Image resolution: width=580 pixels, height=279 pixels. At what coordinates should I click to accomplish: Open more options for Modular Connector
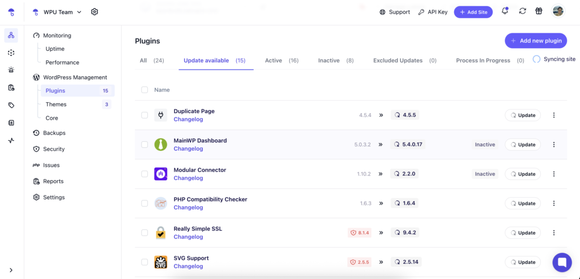pos(554,174)
